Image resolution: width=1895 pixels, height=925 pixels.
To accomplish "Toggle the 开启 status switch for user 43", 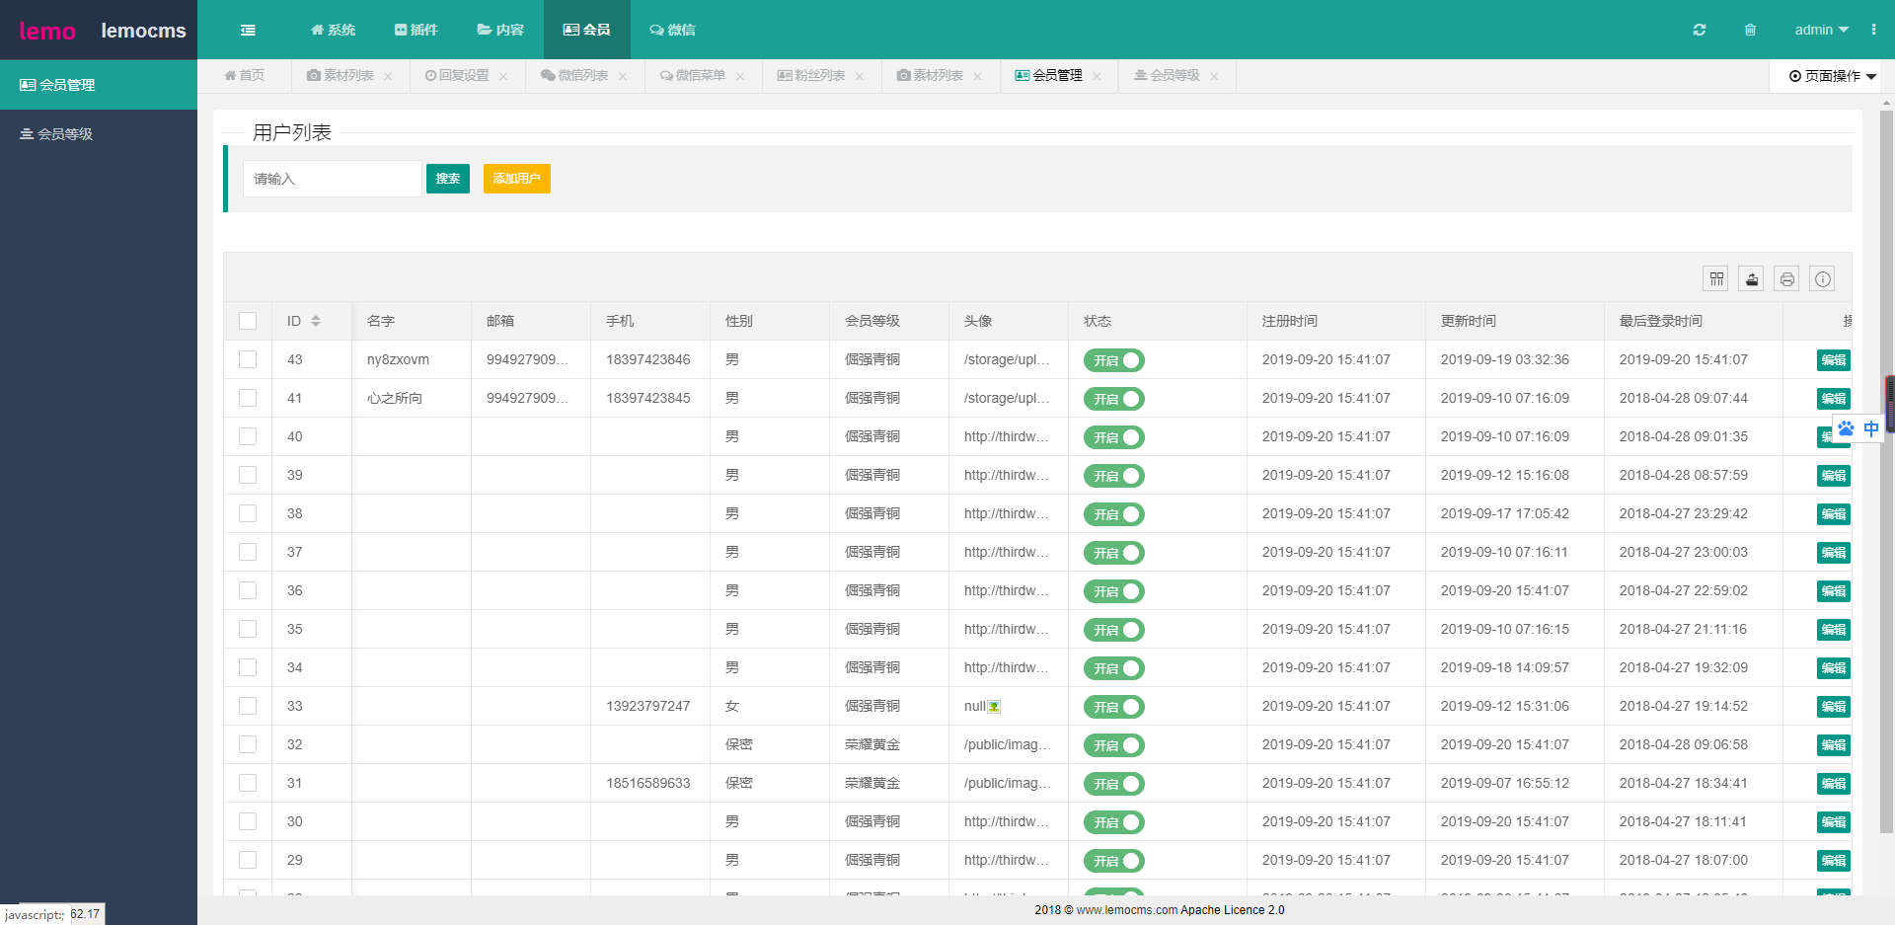I will point(1113,359).
